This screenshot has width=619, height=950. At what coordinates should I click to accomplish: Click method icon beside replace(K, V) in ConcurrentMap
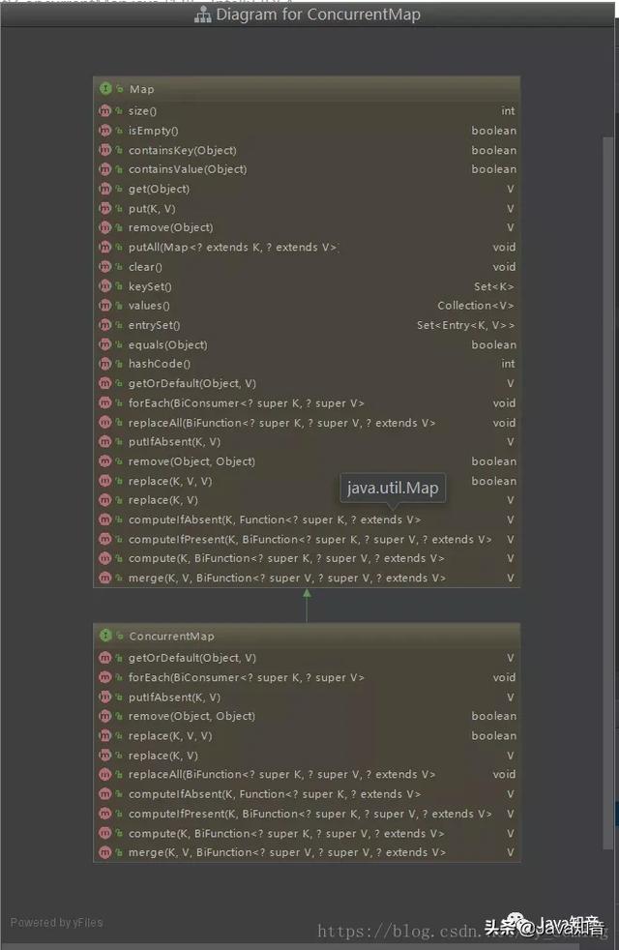coord(104,755)
